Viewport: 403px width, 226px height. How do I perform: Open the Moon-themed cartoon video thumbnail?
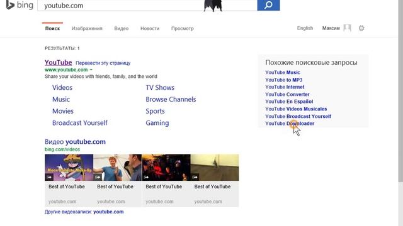point(69,168)
